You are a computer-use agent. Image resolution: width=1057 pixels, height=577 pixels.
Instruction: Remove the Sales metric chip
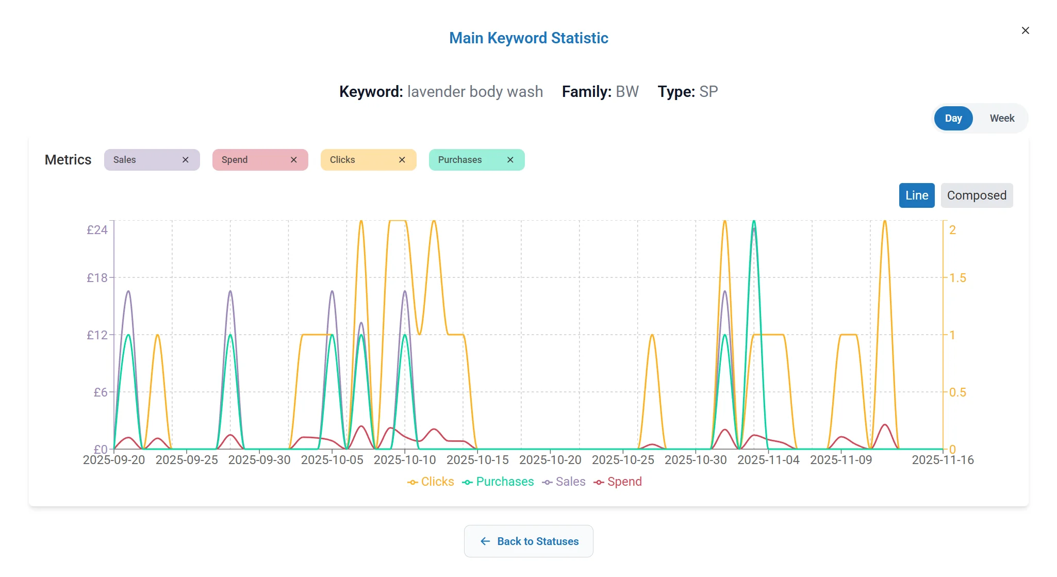point(186,160)
